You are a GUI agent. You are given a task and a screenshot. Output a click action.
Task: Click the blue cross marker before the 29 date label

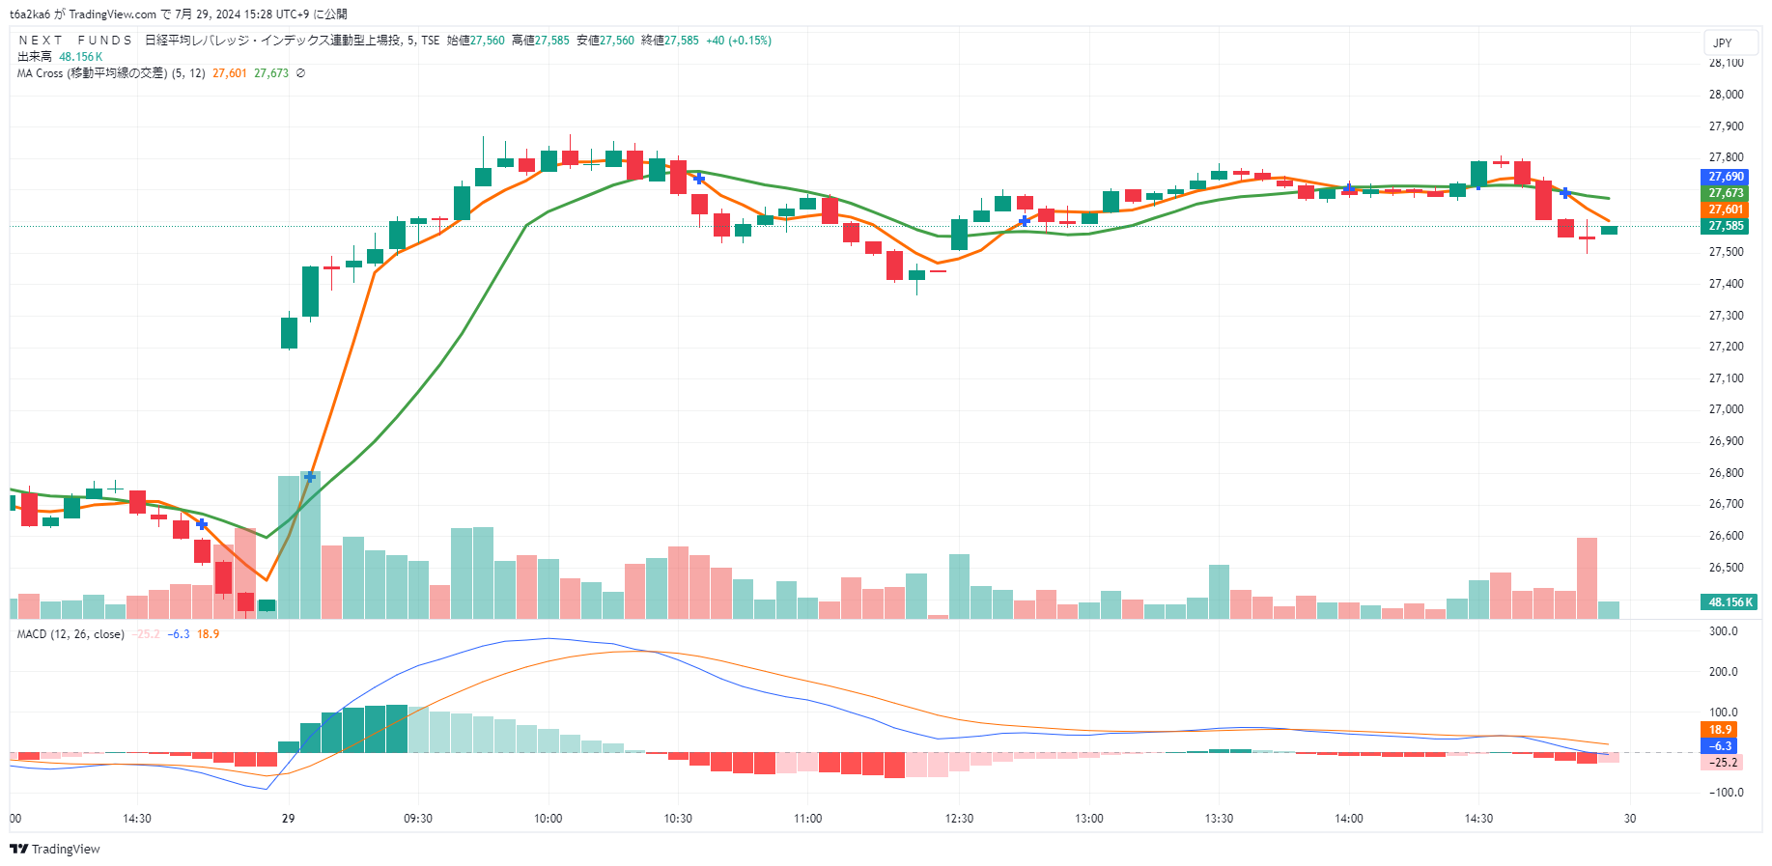202,524
